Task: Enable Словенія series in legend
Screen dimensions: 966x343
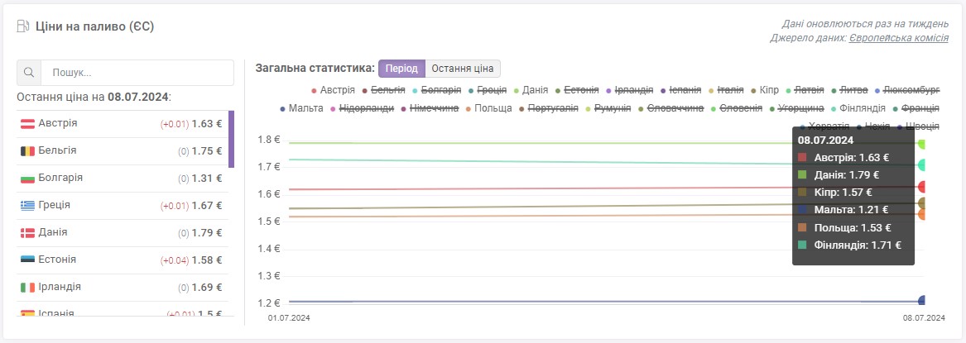Action: coord(737,109)
